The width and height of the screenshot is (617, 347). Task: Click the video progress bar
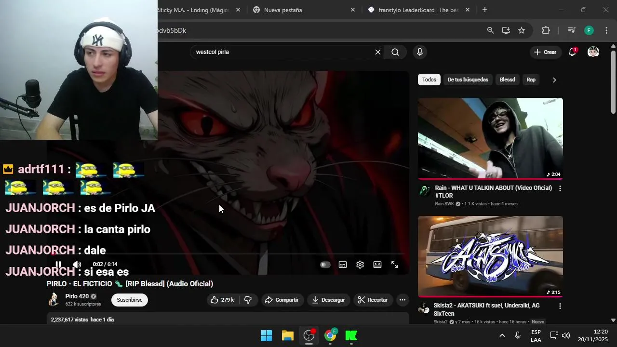click(x=228, y=254)
